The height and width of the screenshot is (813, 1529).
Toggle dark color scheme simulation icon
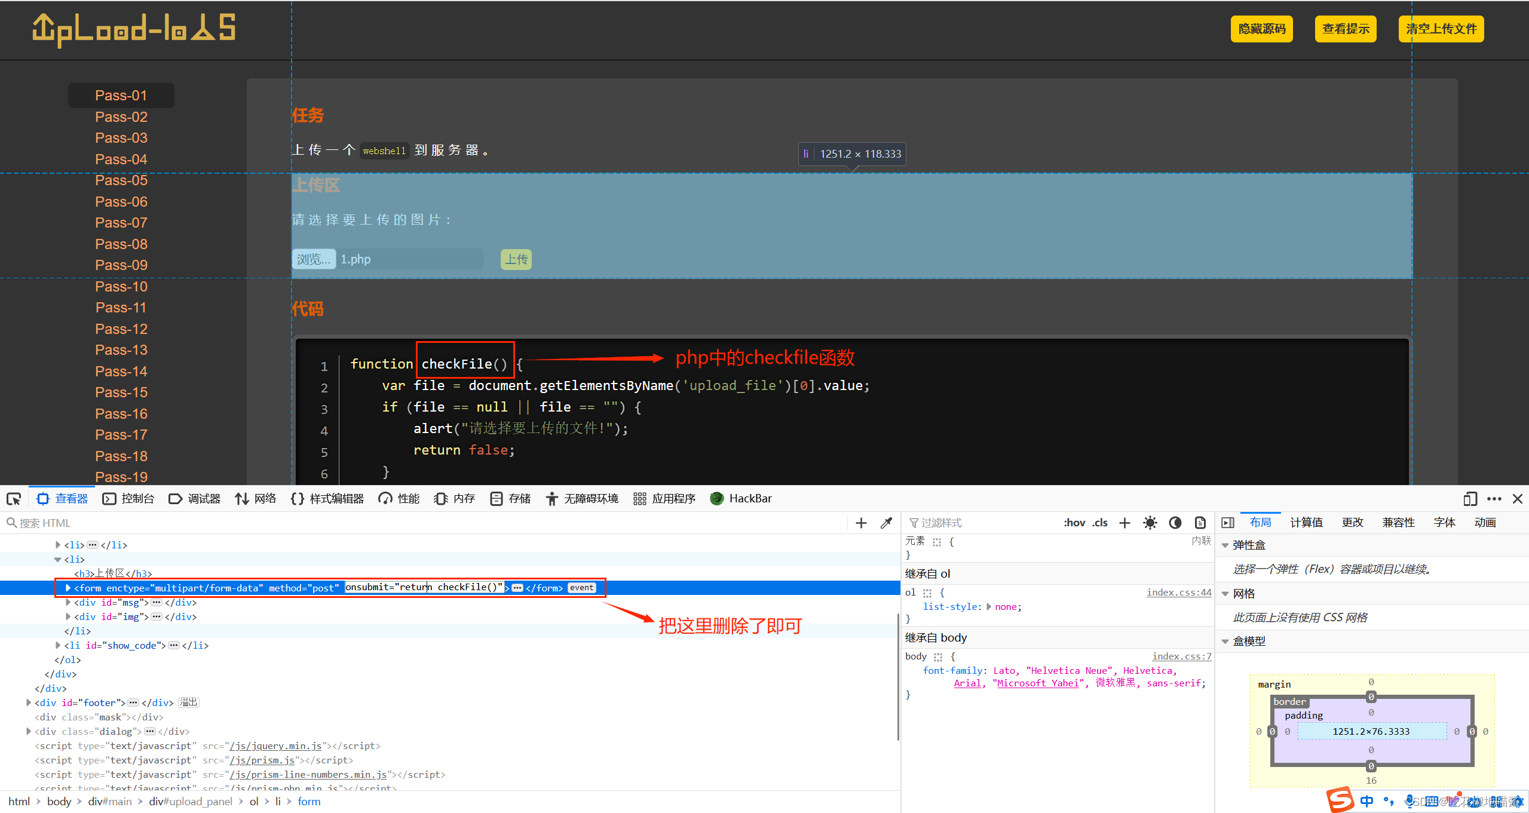tap(1175, 523)
